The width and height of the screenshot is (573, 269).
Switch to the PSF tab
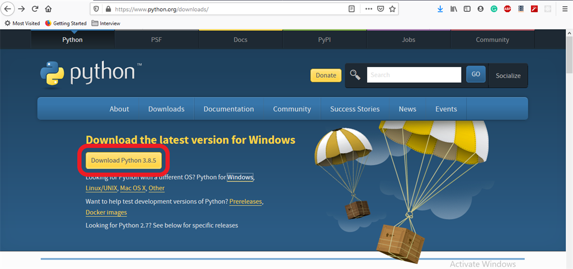pyautogui.click(x=157, y=40)
